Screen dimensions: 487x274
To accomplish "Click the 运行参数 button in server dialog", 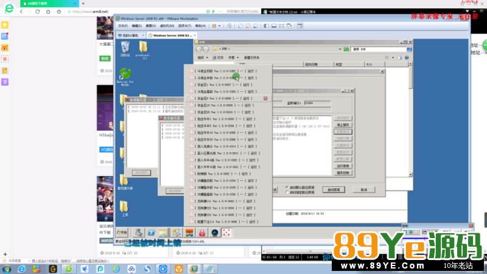I will (x=343, y=166).
